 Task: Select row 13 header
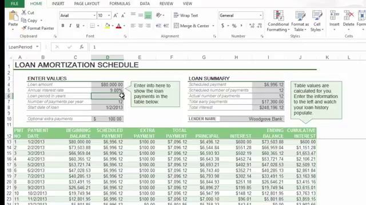pos(9,142)
